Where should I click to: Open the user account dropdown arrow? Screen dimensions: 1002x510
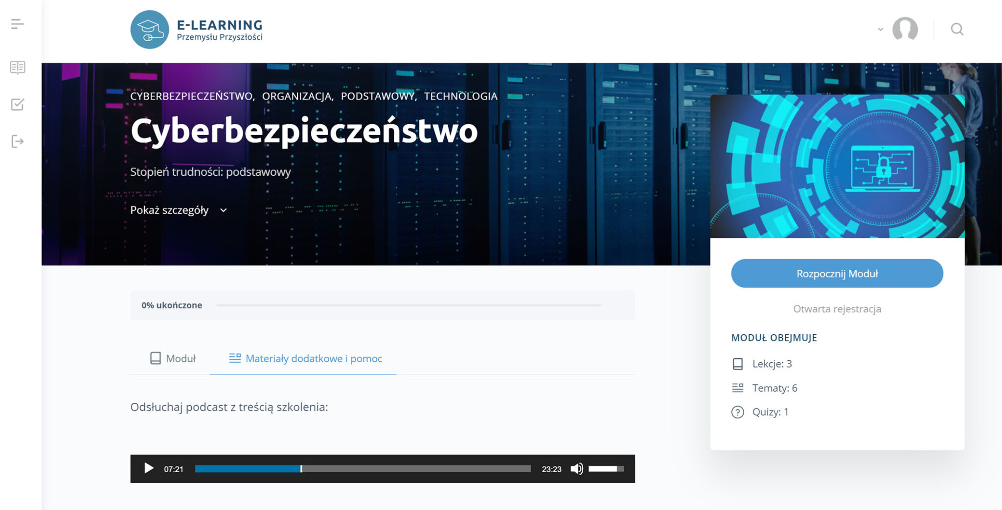pos(880,29)
